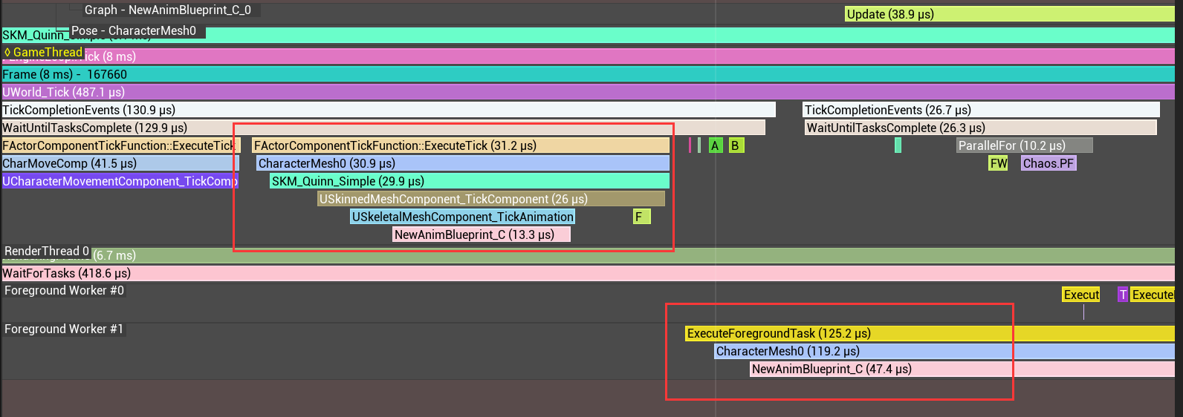The width and height of the screenshot is (1183, 417).
Task: Select the Foreground Worker #1 track label
Action: (64, 329)
